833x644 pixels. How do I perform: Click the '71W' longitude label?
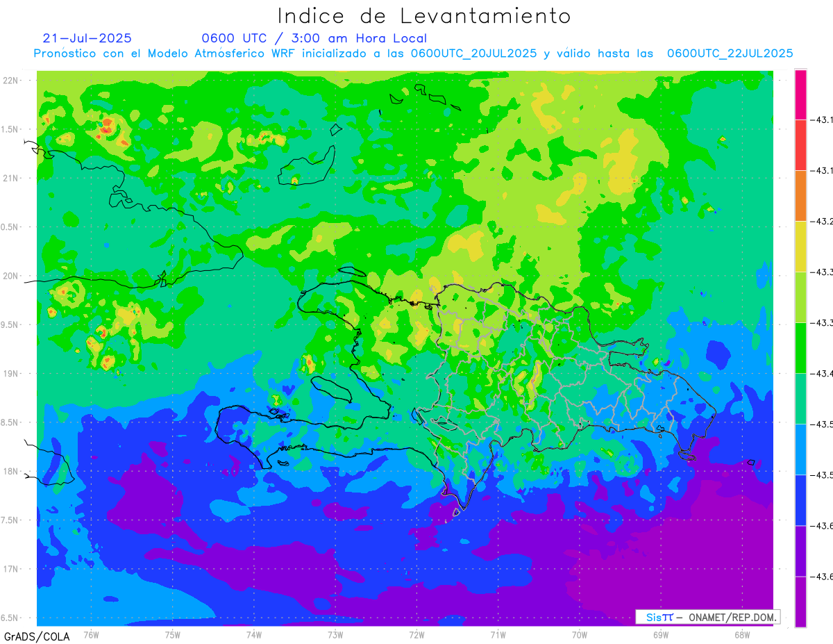(x=498, y=634)
